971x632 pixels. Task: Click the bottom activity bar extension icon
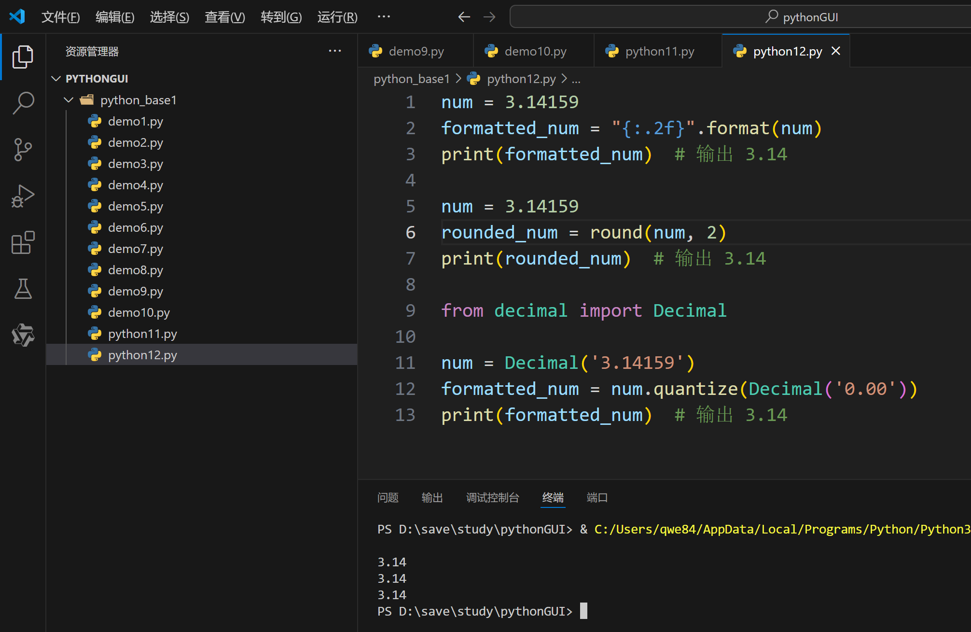coord(23,335)
